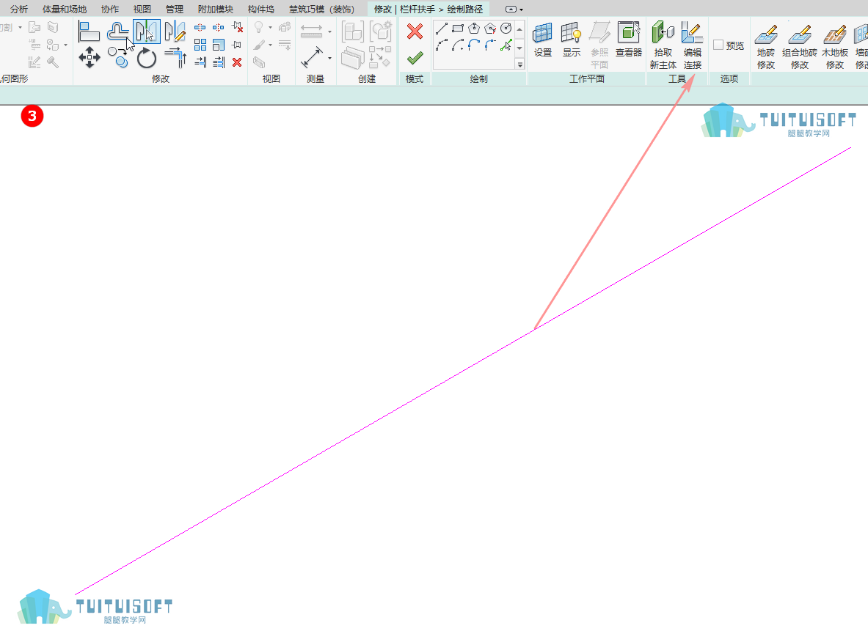Click the Floor Tile Modify (地砖修改) button
This screenshot has height=642, width=868.
tap(766, 46)
